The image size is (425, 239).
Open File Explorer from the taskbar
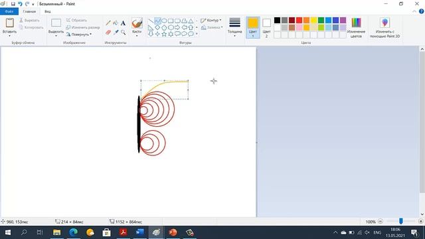coord(56,232)
